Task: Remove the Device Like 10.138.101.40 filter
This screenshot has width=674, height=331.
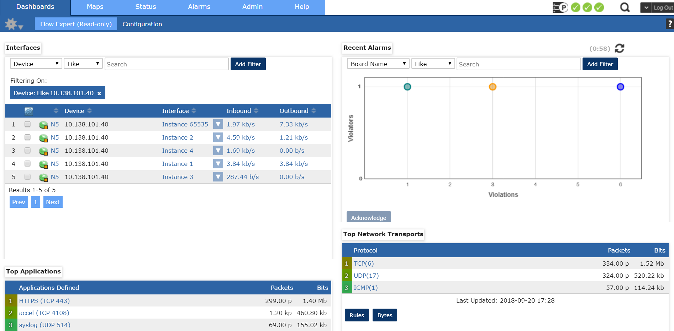Action: [99, 93]
